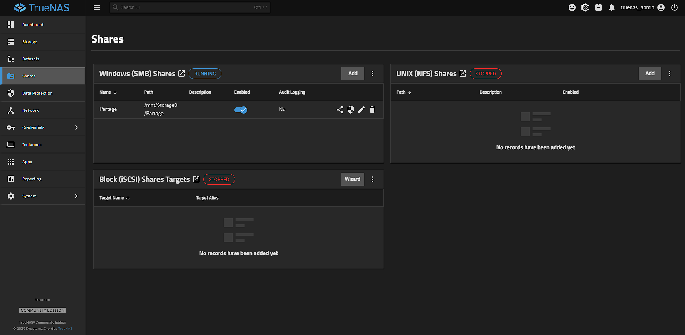Click the Data Protection shield icon
Image resolution: width=685 pixels, height=335 pixels.
[11, 93]
